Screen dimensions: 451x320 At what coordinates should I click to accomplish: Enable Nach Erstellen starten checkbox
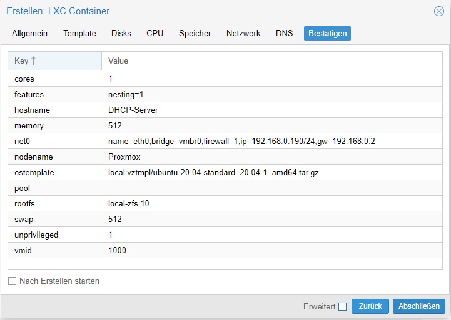click(x=12, y=281)
